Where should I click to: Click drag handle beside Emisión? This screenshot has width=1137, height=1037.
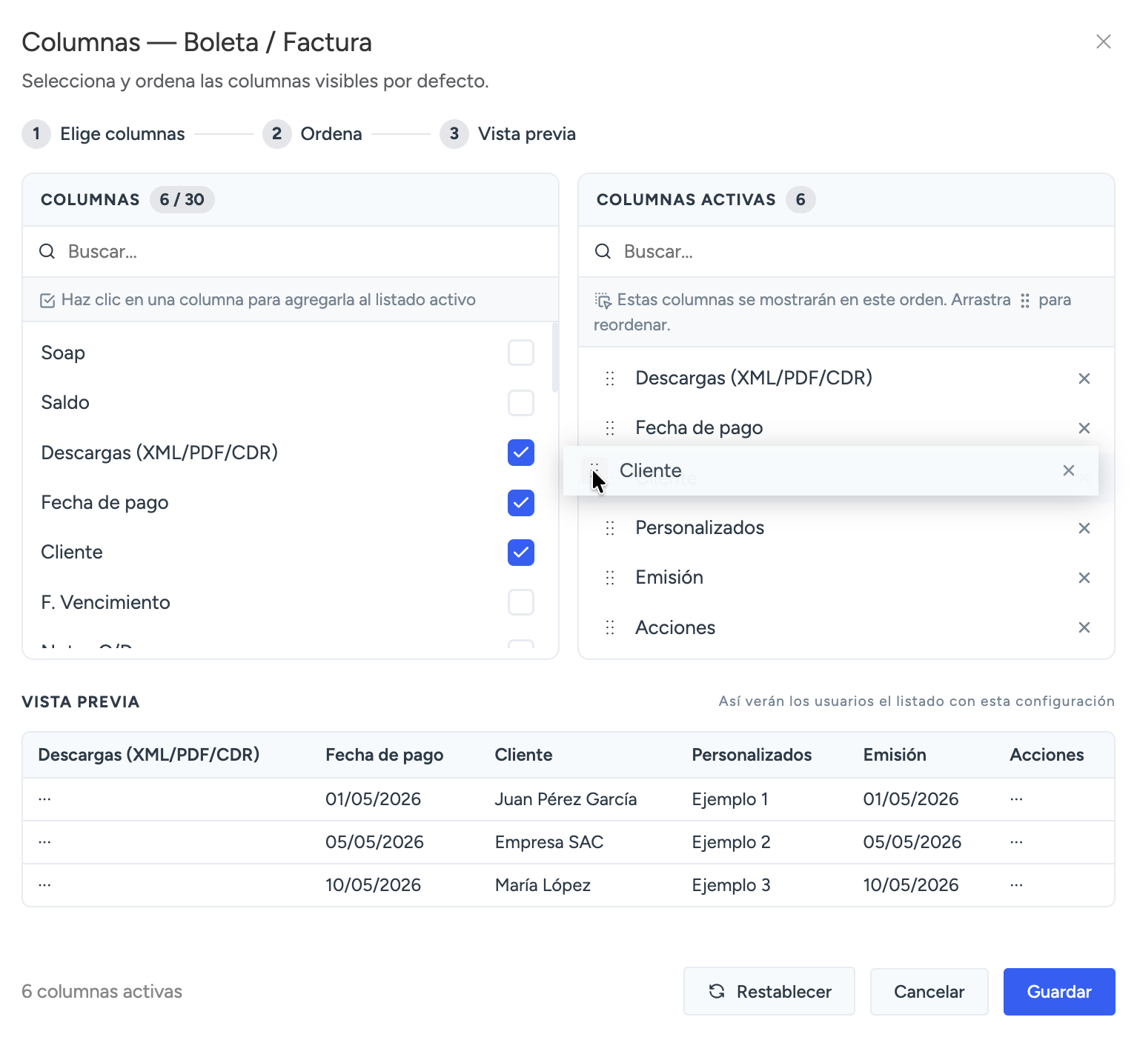tap(610, 578)
